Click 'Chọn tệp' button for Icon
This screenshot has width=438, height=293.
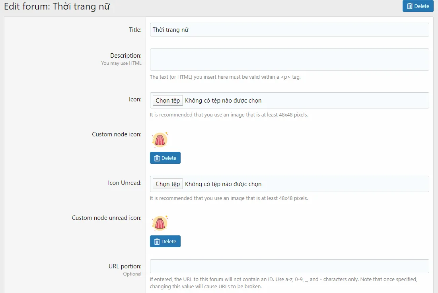[x=167, y=101]
